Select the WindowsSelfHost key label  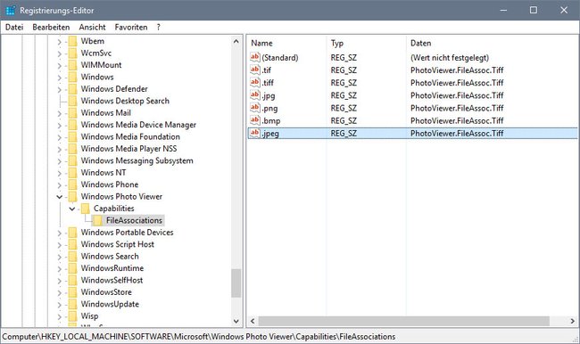(112, 280)
